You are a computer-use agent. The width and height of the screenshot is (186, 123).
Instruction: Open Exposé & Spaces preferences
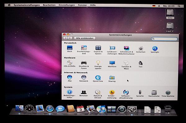98,50
